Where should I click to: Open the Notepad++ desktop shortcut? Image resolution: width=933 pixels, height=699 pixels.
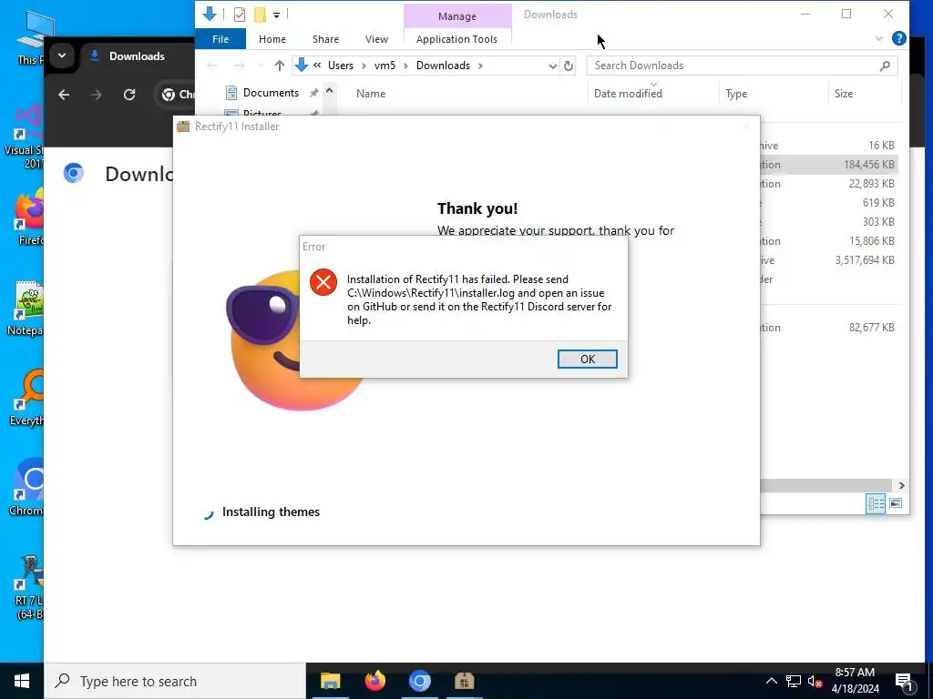[x=26, y=308]
